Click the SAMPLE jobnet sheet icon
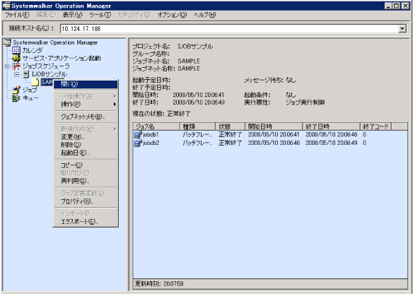Screen dimensions: 413x294 coord(35,82)
